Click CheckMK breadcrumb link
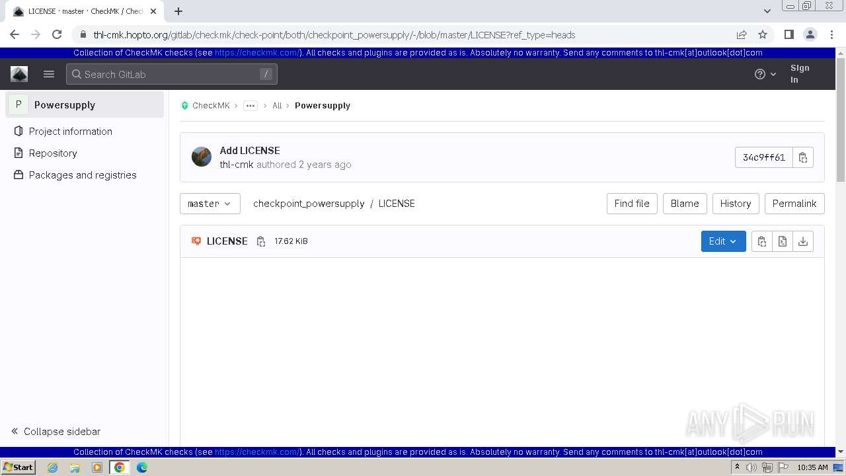This screenshot has width=846, height=476. click(x=211, y=106)
